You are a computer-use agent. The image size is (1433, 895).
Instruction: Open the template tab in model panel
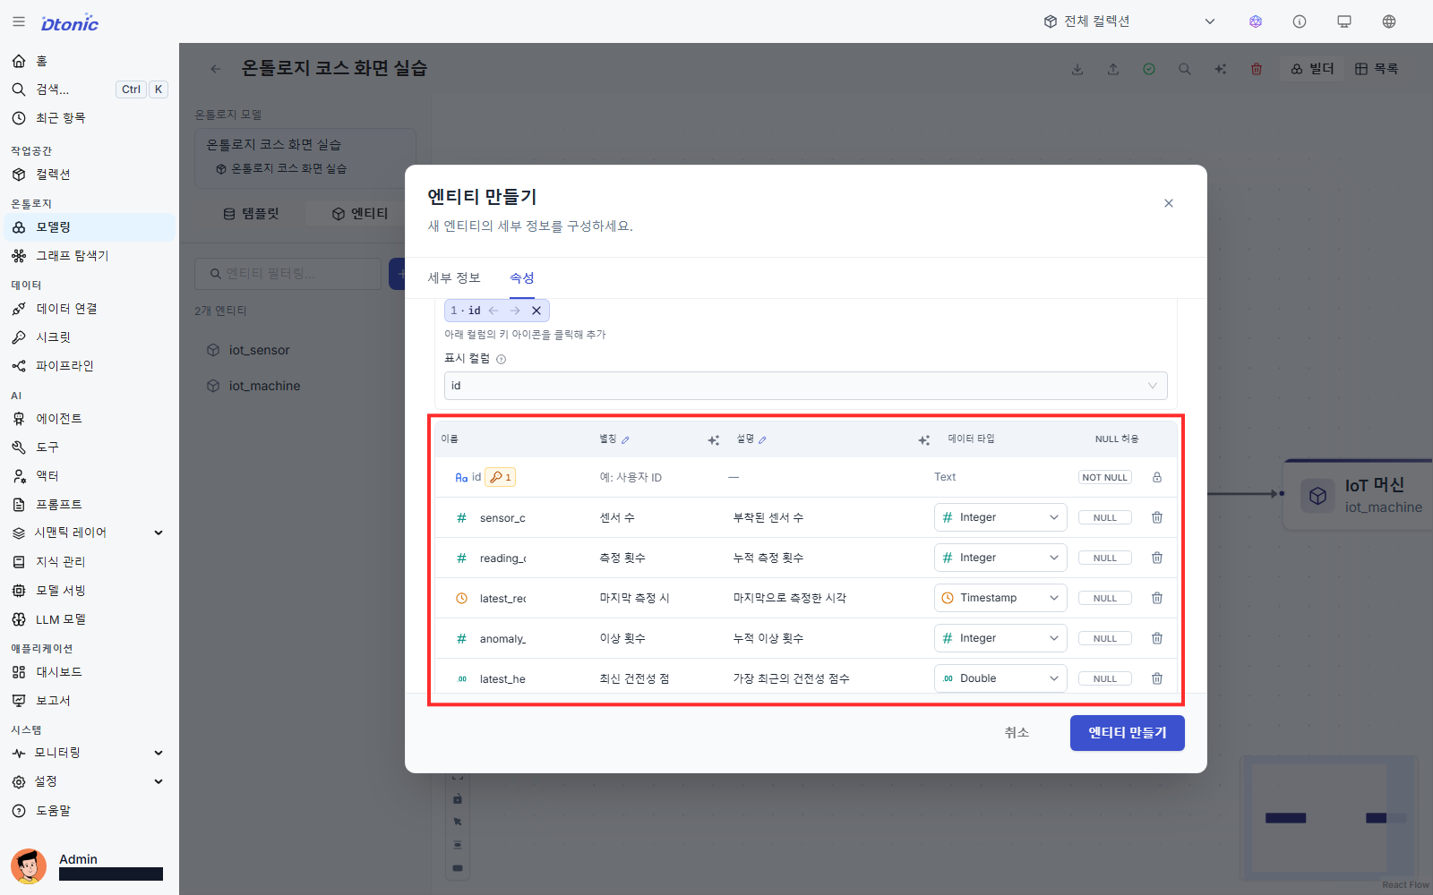[251, 214]
